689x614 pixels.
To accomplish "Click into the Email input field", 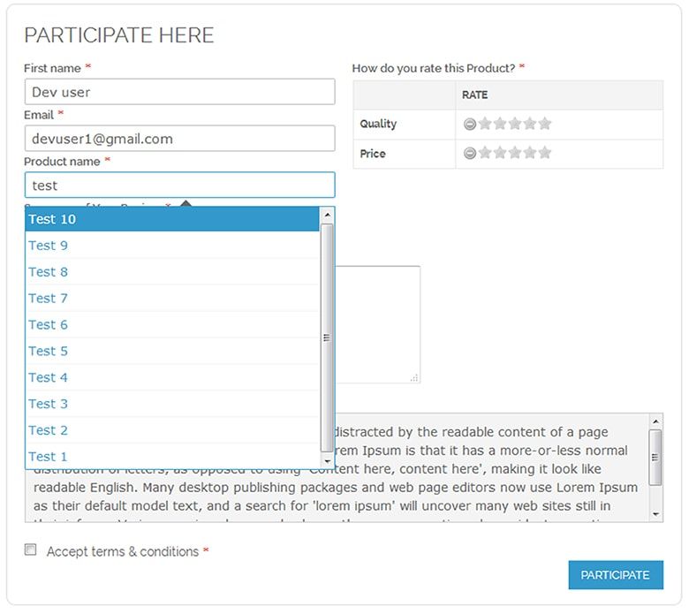I will pyautogui.click(x=179, y=139).
